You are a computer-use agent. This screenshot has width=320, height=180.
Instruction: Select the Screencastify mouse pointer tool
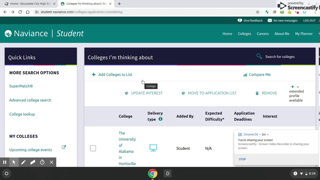pos(14,162)
